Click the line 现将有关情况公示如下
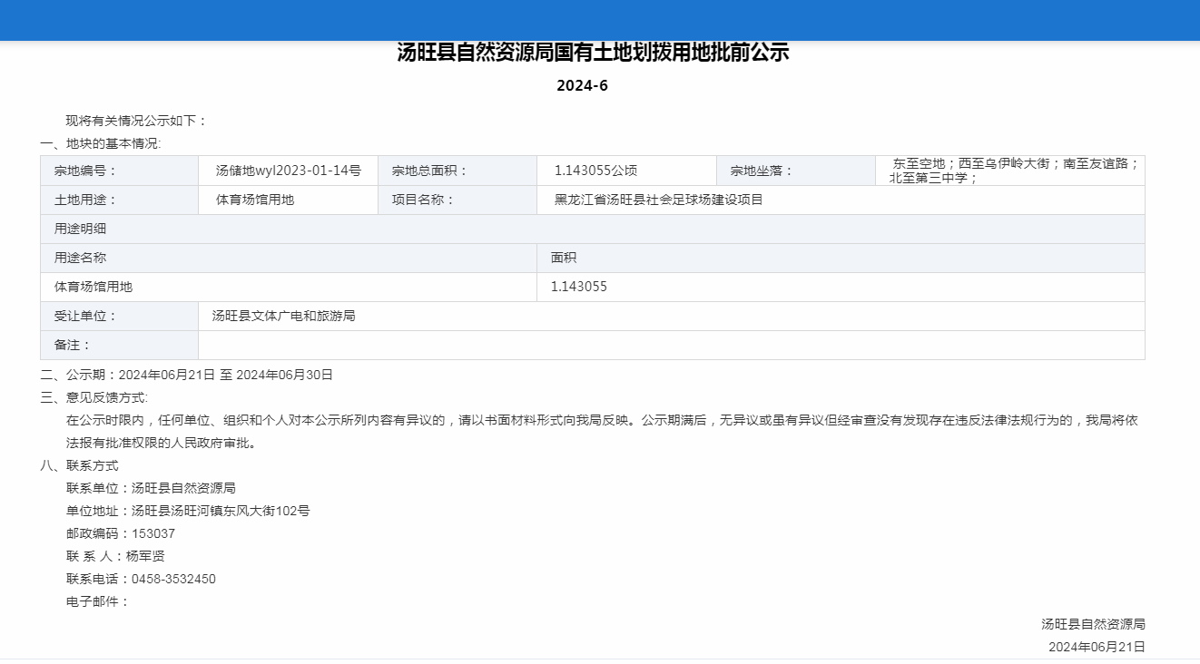This screenshot has width=1200, height=664. point(137,121)
